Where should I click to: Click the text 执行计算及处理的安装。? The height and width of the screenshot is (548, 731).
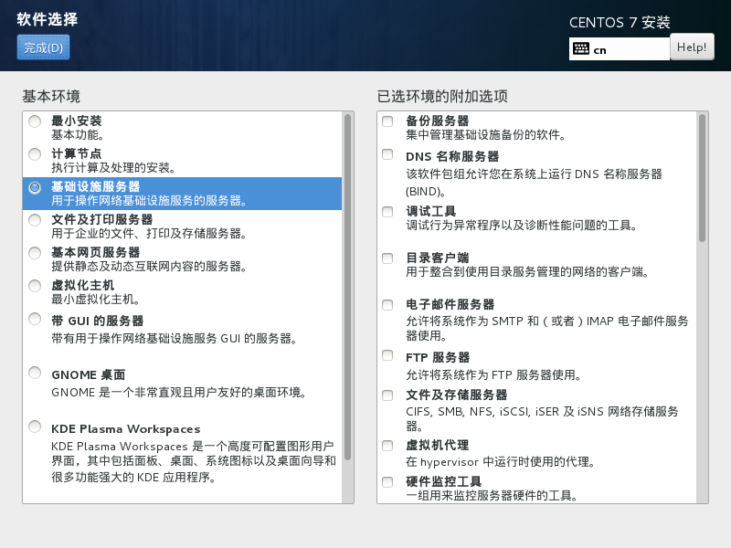pos(113,168)
